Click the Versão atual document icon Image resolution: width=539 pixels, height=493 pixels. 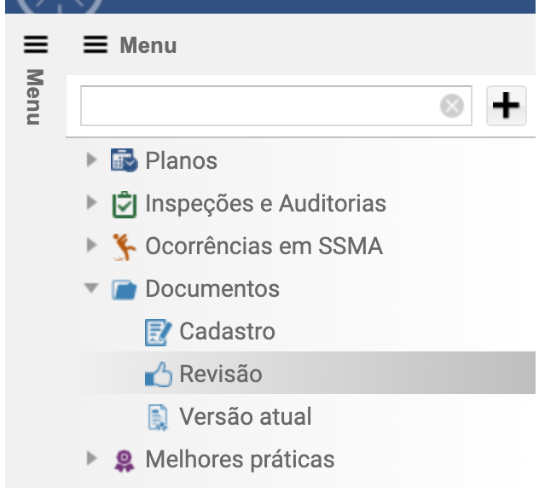point(158,417)
